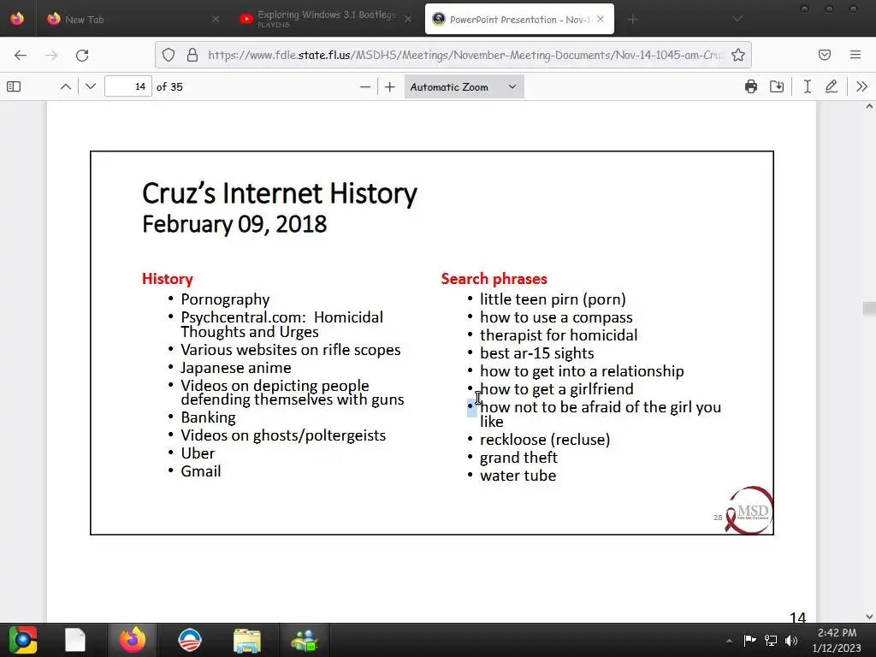Open the people messenger taskbar icon
This screenshot has width=876, height=657.
304,640
